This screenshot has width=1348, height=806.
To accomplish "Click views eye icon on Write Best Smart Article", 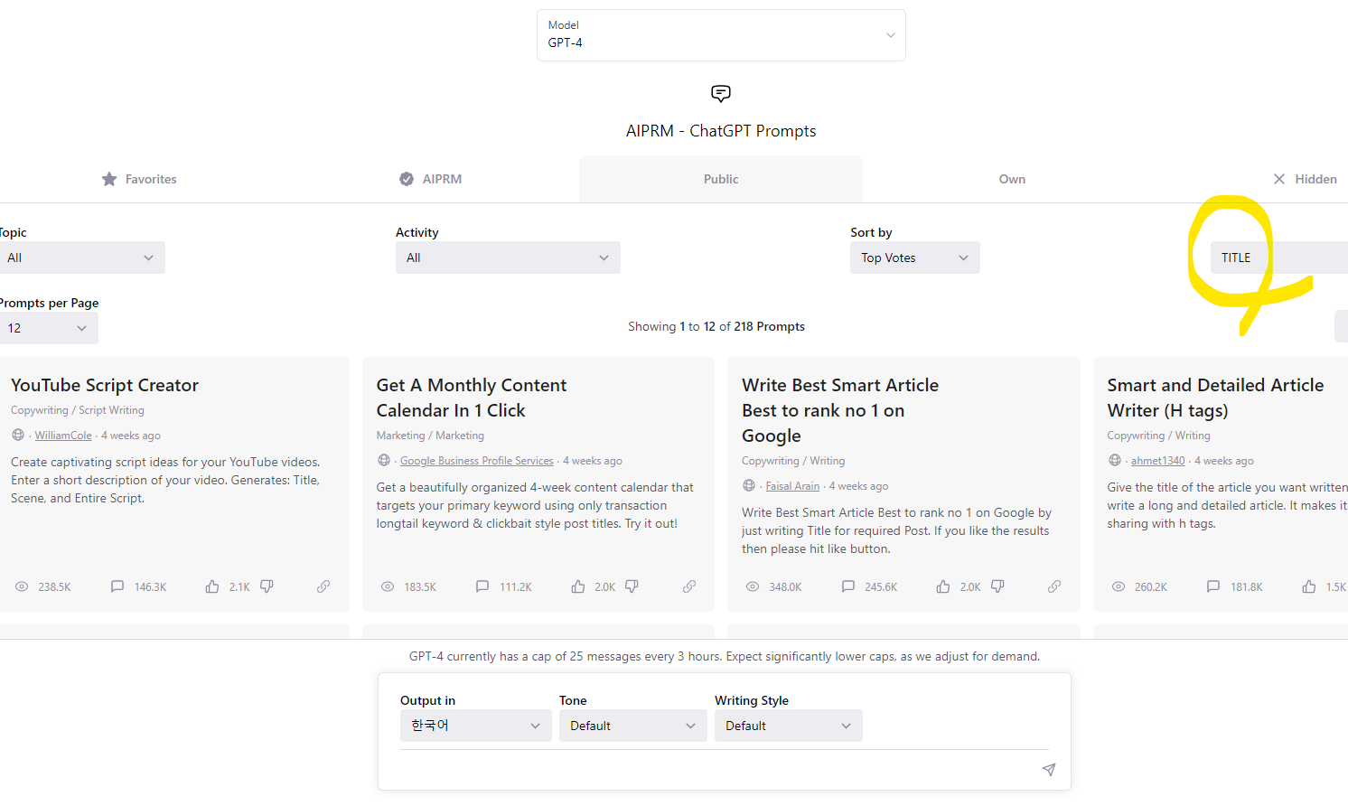I will [753, 586].
